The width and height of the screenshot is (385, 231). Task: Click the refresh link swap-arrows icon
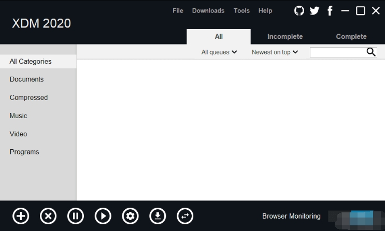(x=185, y=216)
